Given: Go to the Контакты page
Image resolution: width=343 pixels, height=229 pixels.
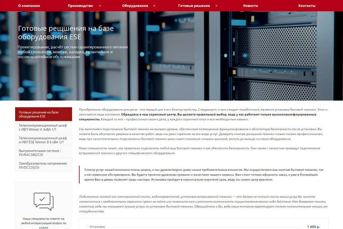Looking at the screenshot, I should click(307, 6).
